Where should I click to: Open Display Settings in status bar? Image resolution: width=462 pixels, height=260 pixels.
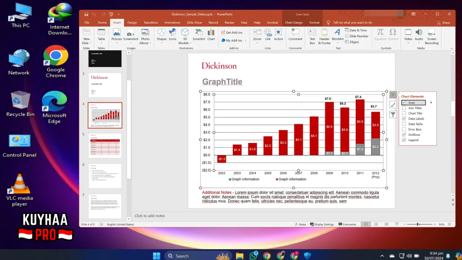coord(322,224)
